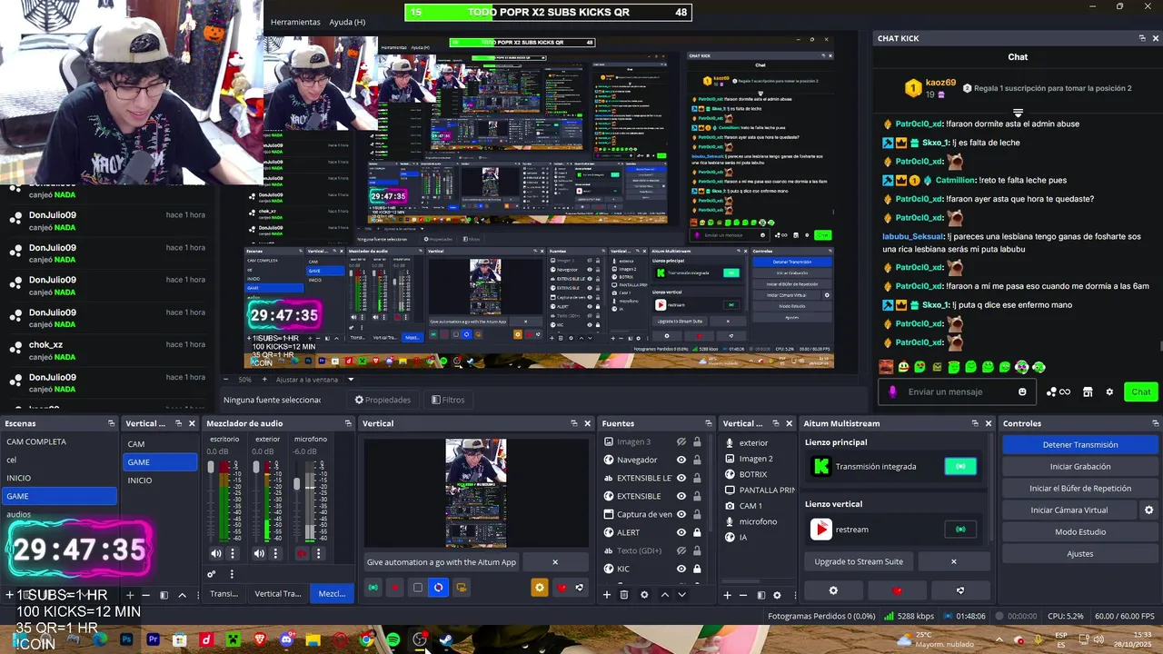Open the Filtros tab button
Image resolution: width=1163 pixels, height=654 pixels.
(448, 400)
